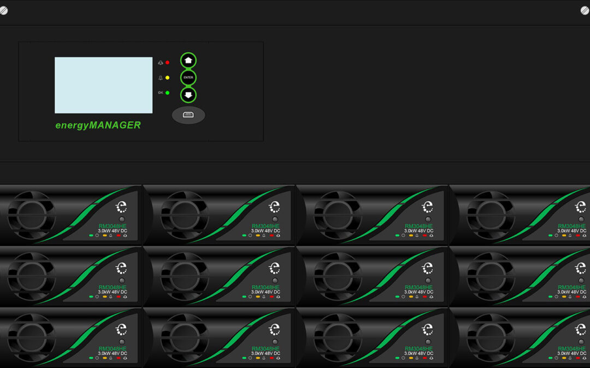This screenshot has width=590, height=368.
Task: Click green power LED on top-left rectifier
Action: pos(91,236)
